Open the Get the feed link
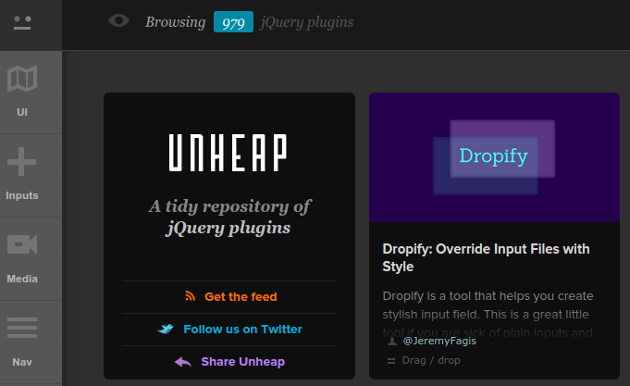630x386 pixels. pos(241,297)
